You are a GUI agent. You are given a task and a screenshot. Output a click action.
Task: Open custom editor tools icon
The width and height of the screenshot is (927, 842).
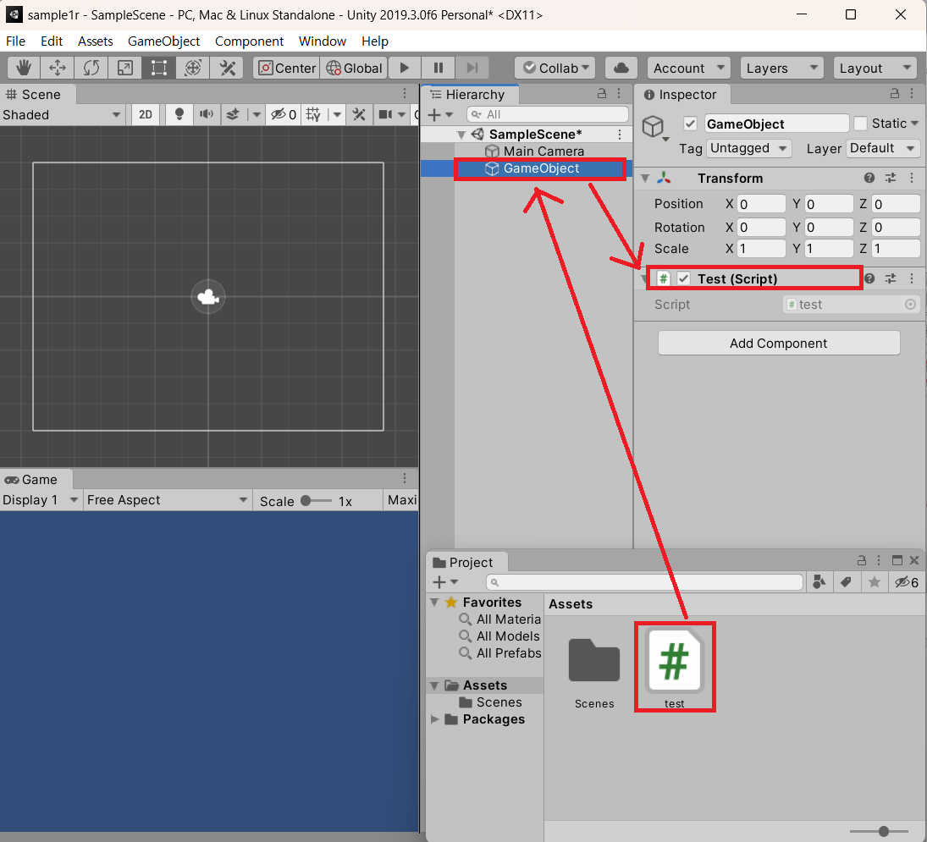[x=227, y=68]
